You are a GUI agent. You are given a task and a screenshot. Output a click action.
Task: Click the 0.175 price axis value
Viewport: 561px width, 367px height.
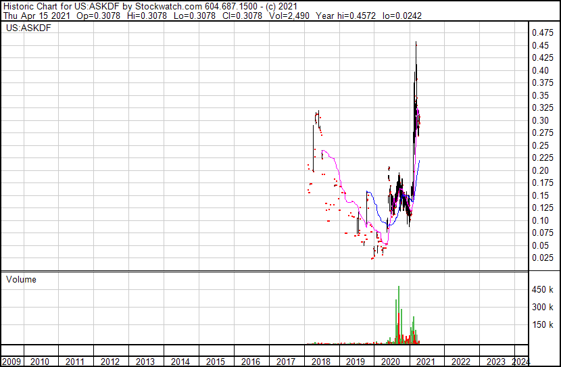pos(543,182)
